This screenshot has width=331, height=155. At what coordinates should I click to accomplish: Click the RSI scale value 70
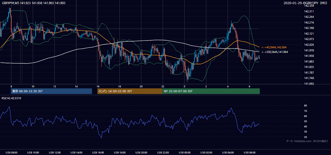(306, 111)
